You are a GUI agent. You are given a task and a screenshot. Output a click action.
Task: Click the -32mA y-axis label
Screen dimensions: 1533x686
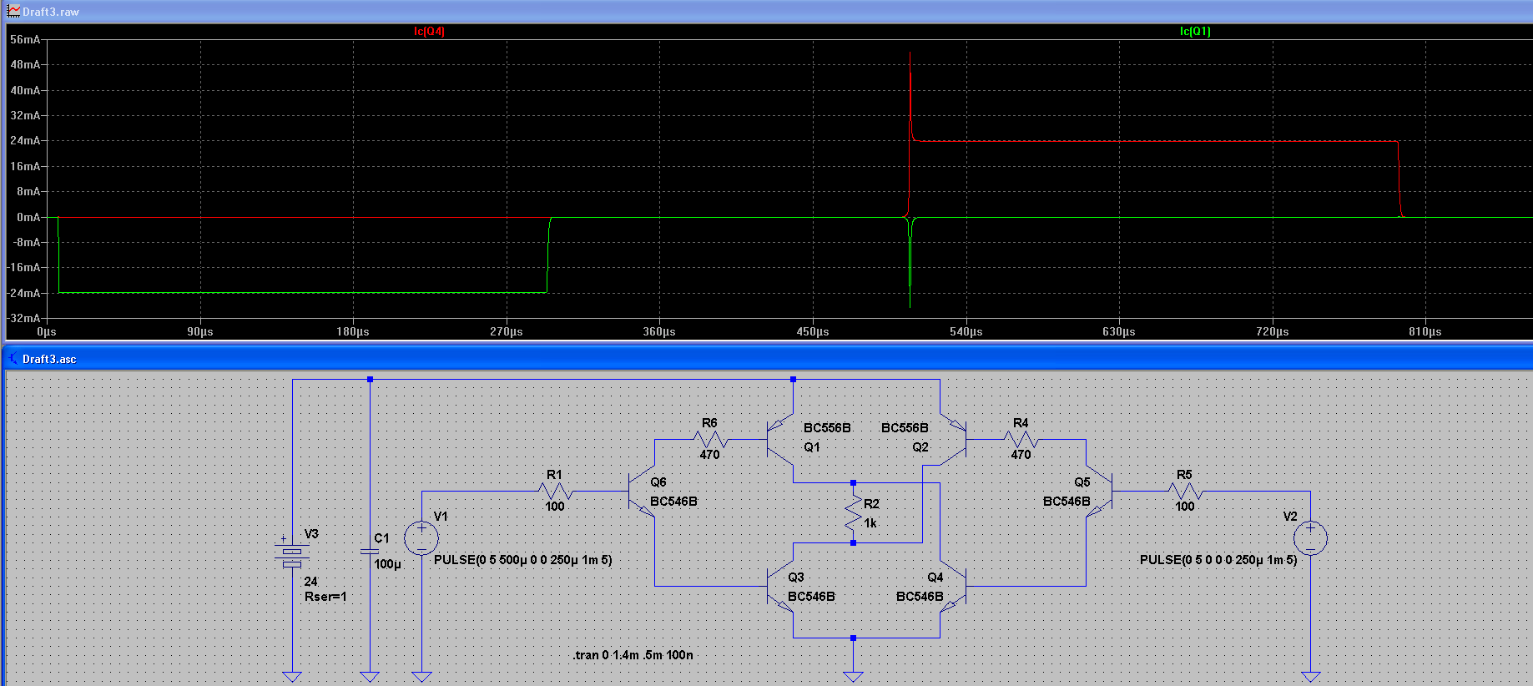pos(24,318)
